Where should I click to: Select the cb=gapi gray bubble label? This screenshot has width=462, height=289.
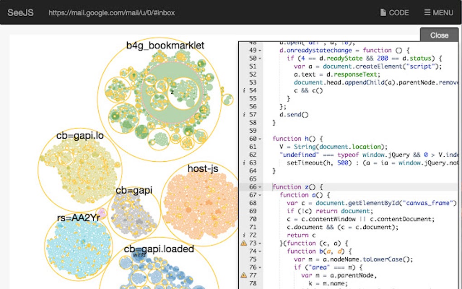(x=134, y=190)
